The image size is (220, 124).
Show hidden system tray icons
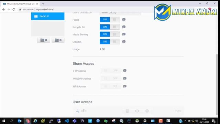point(185,121)
